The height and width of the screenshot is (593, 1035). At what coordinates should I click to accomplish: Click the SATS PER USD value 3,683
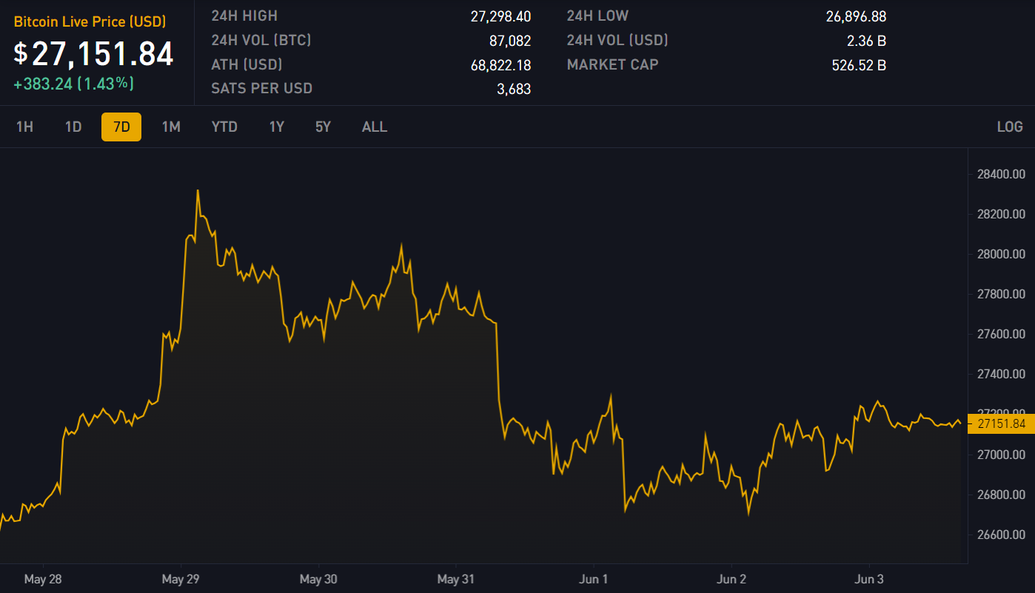pyautogui.click(x=513, y=89)
